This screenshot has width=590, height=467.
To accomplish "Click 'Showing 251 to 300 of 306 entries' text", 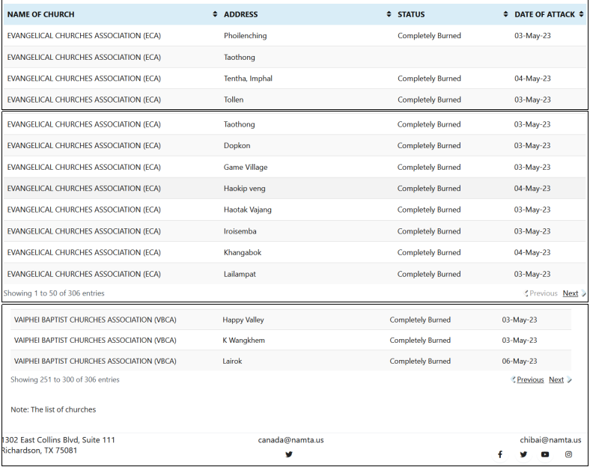I will 64,379.
